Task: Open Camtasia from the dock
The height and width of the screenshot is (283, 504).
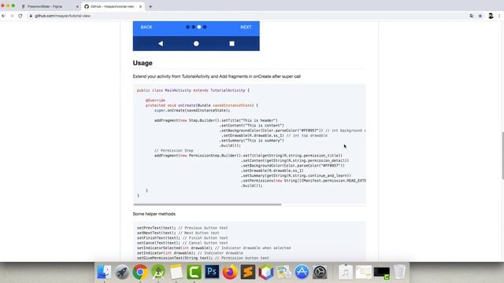Action: click(x=195, y=272)
